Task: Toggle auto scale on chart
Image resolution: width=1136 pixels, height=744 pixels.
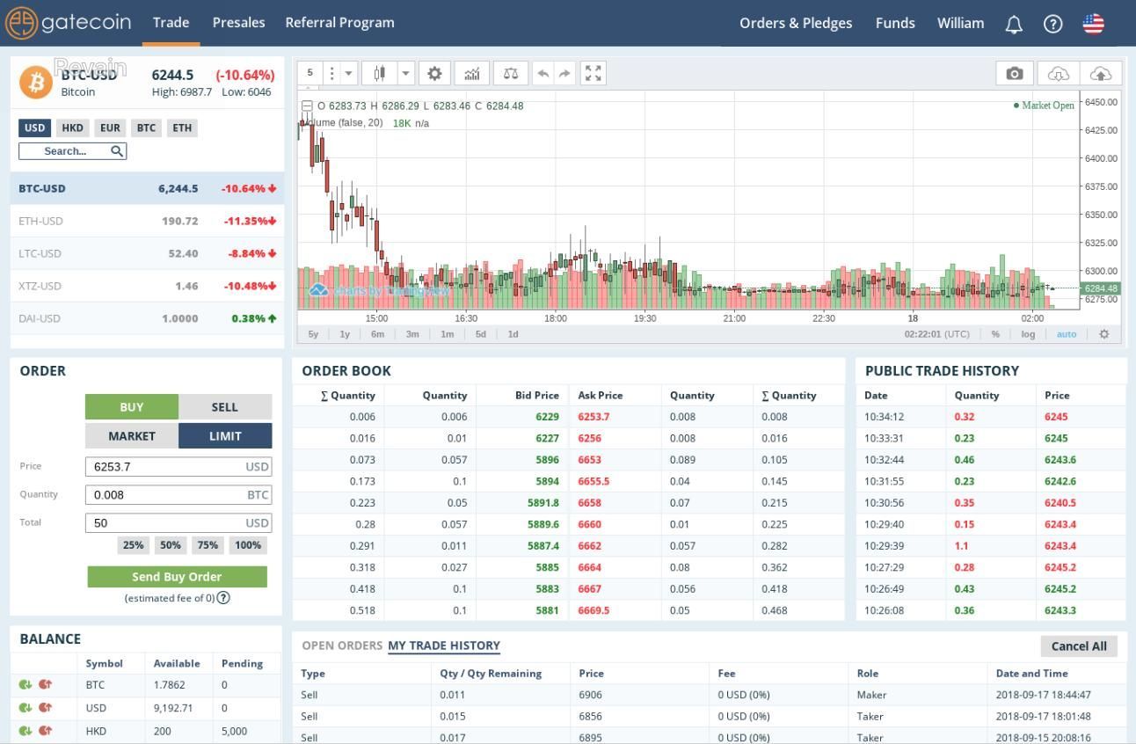Action: 1067,334
